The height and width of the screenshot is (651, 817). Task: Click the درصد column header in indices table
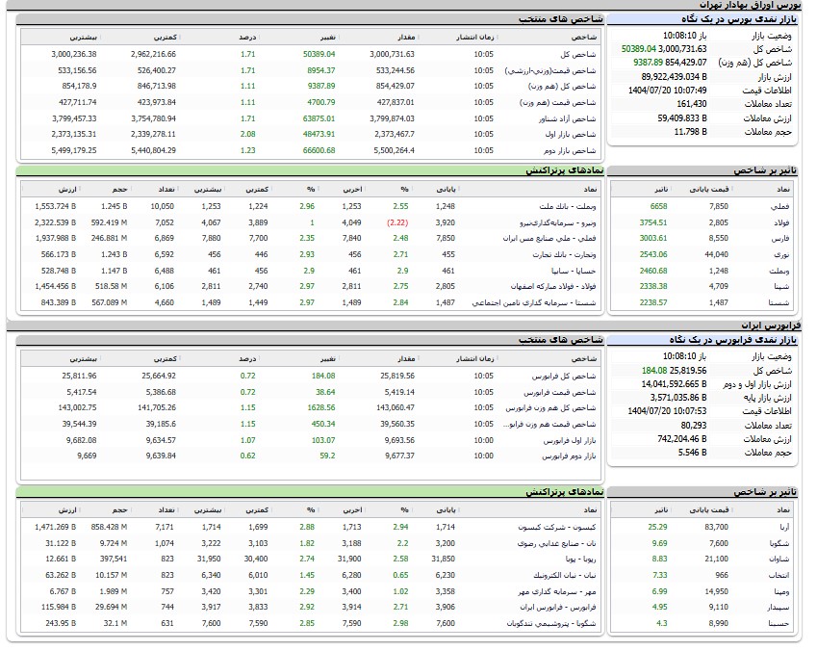click(x=247, y=37)
